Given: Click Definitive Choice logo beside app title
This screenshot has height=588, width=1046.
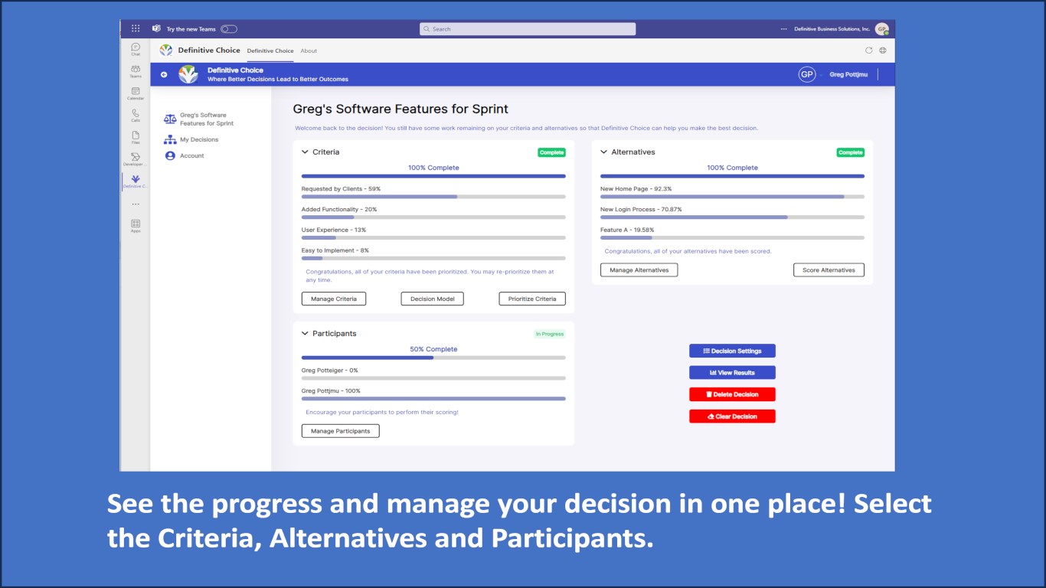Looking at the screenshot, I should pyautogui.click(x=166, y=50).
